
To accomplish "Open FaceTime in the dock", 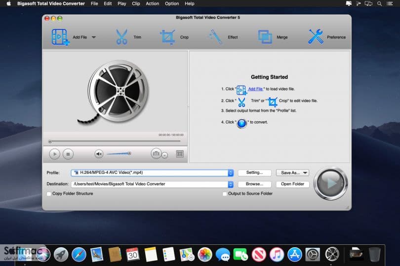I will [x=240, y=254].
